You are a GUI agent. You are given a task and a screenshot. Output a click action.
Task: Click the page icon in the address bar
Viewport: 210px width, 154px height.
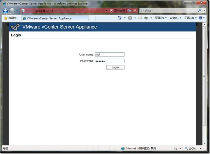[x=23, y=10]
